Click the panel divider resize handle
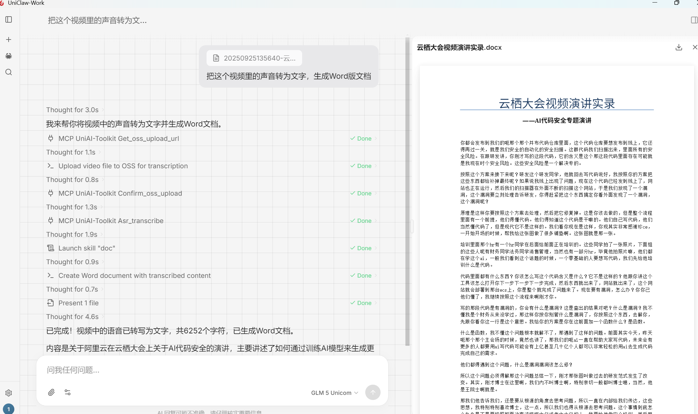 (412, 226)
